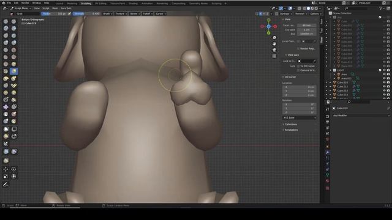This screenshot has height=220, width=392.
Task: Toggle the camera view gizmo
Action: (x=274, y=50)
